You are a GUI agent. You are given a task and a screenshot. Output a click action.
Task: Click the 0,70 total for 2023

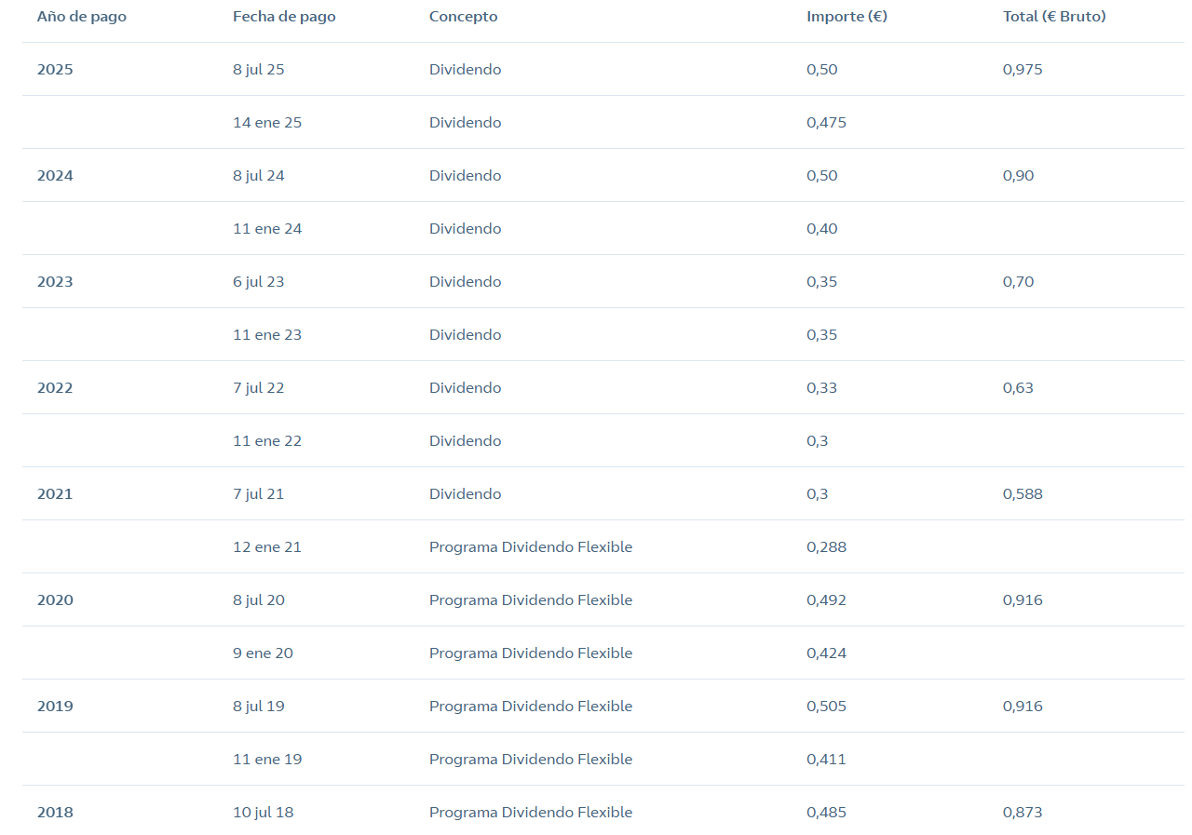[x=1018, y=282]
